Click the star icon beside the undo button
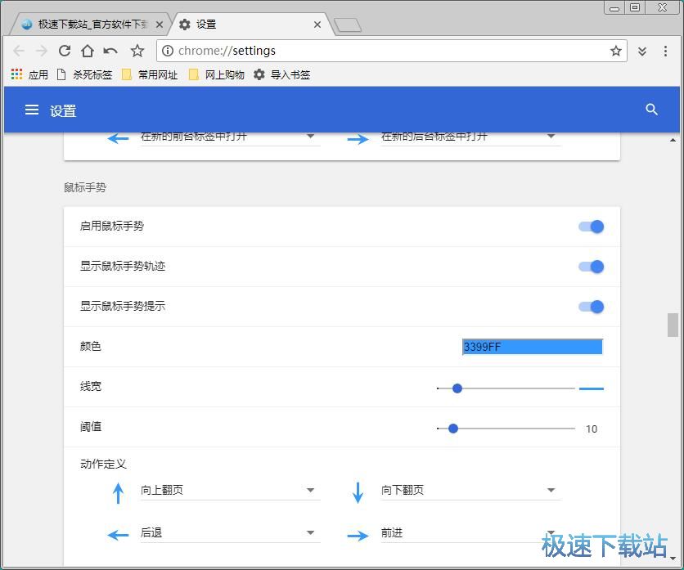 (137, 51)
